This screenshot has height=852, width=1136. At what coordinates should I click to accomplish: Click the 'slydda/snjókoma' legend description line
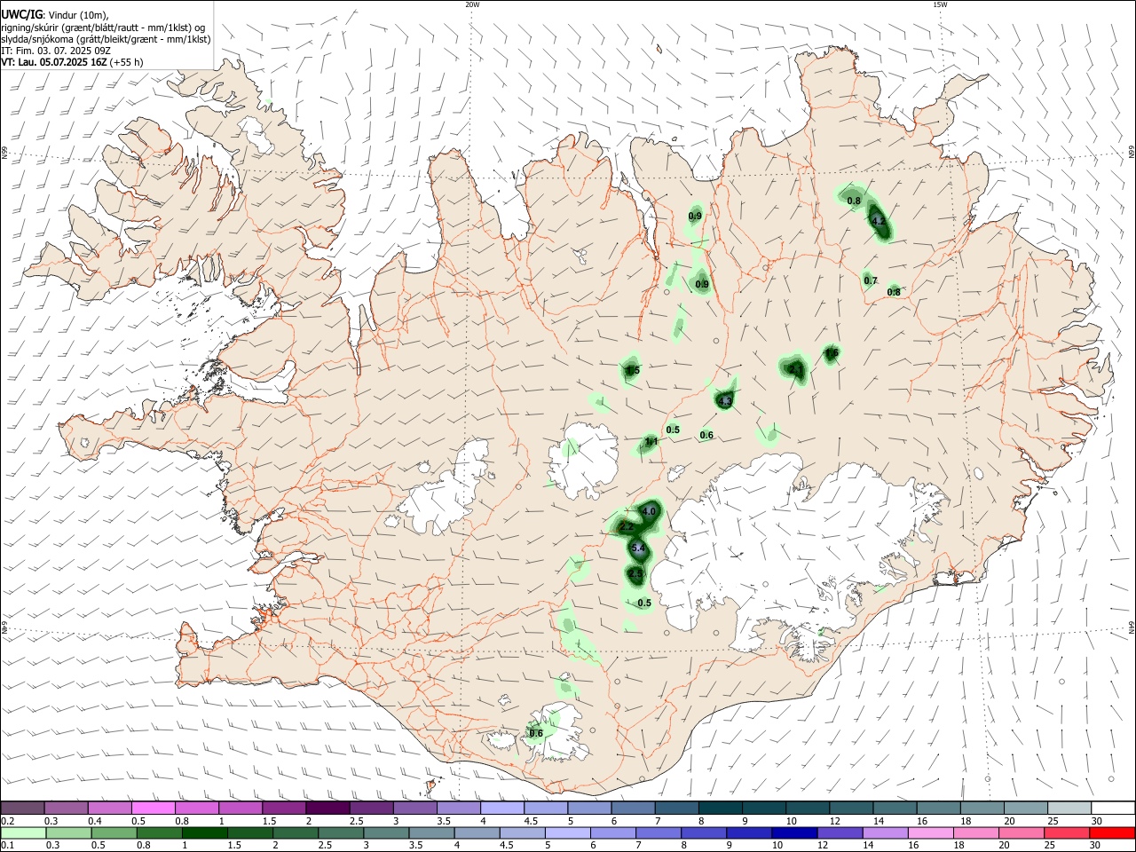point(106,39)
